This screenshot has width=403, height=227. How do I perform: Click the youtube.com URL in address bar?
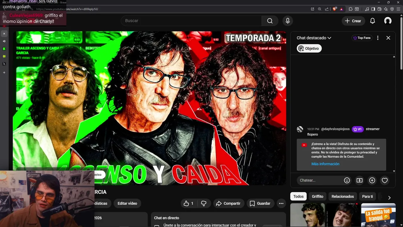click(x=67, y=9)
